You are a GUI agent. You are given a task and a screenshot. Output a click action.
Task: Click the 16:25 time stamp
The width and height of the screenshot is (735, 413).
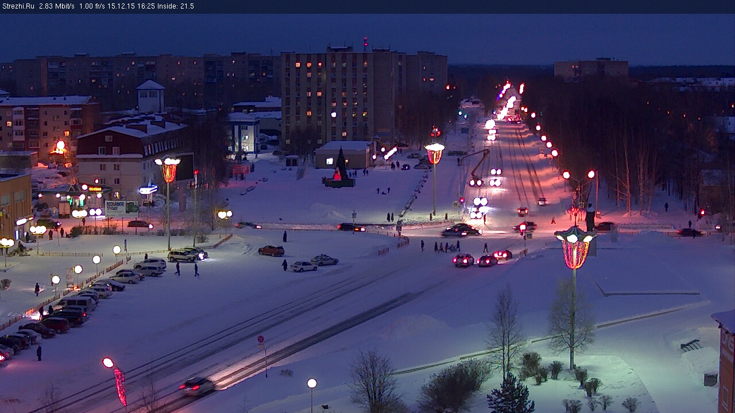click(x=146, y=6)
